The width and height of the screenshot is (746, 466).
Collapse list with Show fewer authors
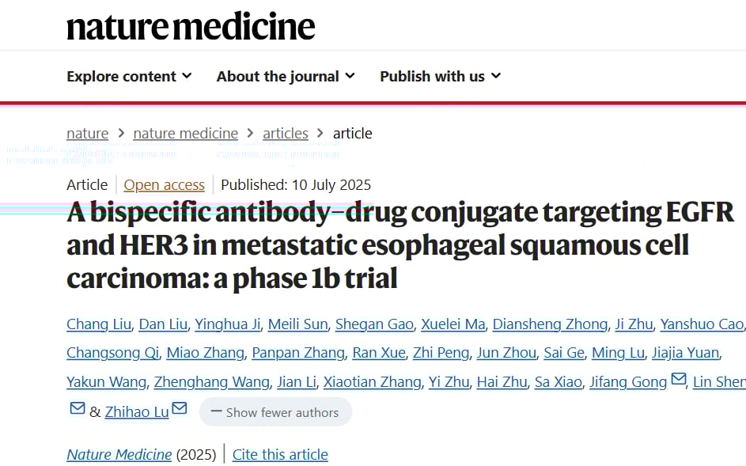(275, 412)
